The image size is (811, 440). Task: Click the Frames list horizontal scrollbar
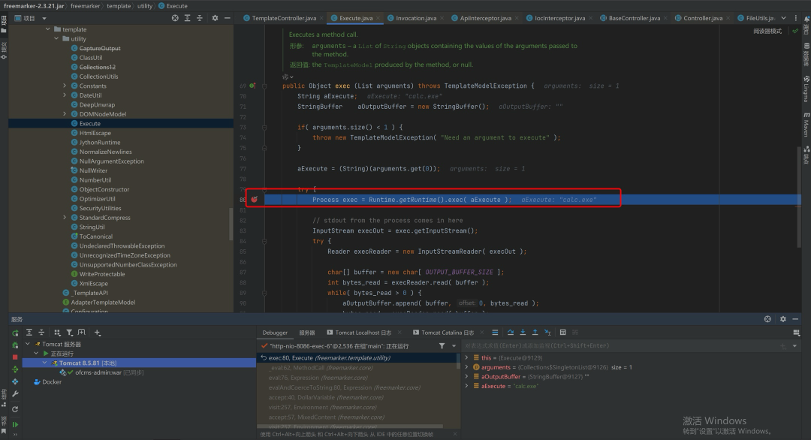pos(350,426)
